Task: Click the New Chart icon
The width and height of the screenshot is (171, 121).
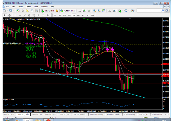Action: [x=5, y=11]
